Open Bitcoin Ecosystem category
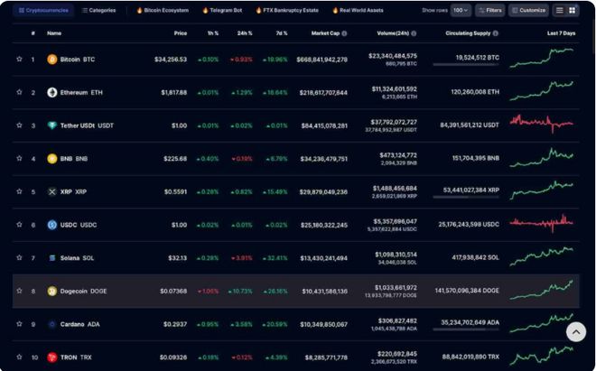This screenshot has width=596, height=371. pyautogui.click(x=163, y=10)
